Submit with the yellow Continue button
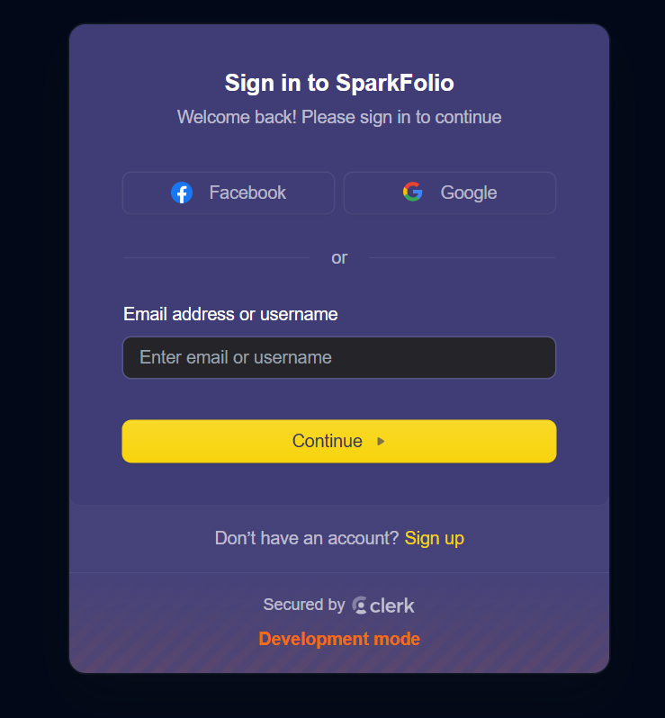Screen dimensions: 665x718 [x=339, y=442]
